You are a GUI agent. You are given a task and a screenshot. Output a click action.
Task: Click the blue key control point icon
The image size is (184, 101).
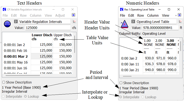(7, 24)
